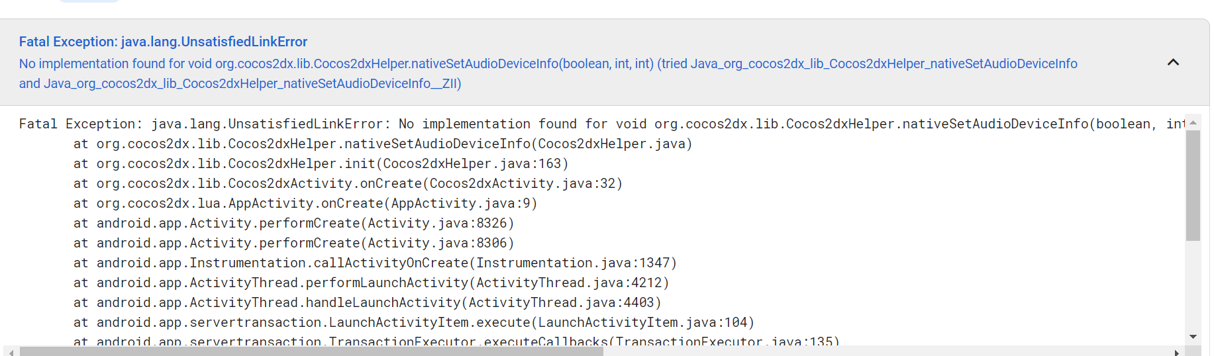
Task: Click the stack trace vertical scroll down arrow
Action: pyautogui.click(x=1193, y=337)
